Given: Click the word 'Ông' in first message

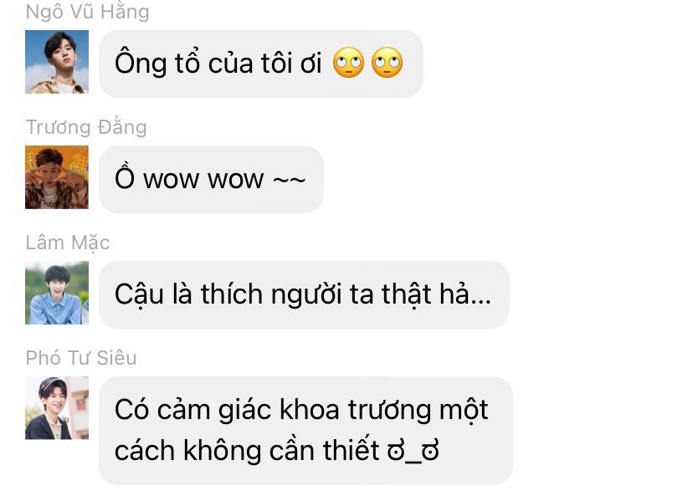Looking at the screenshot, I should 141,63.
